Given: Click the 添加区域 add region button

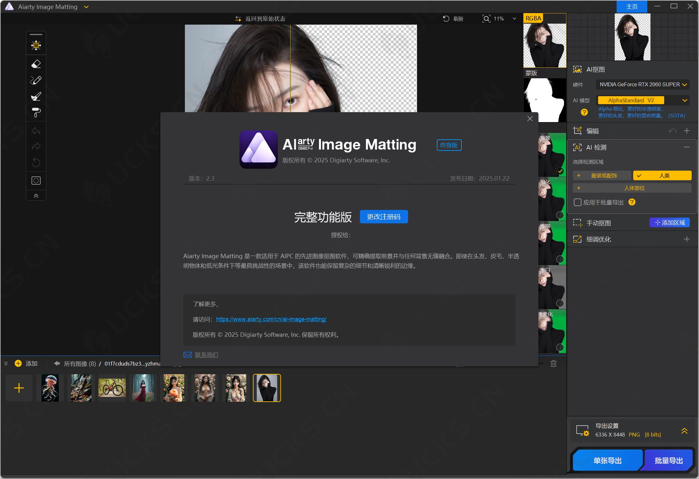Looking at the screenshot, I should (x=670, y=223).
